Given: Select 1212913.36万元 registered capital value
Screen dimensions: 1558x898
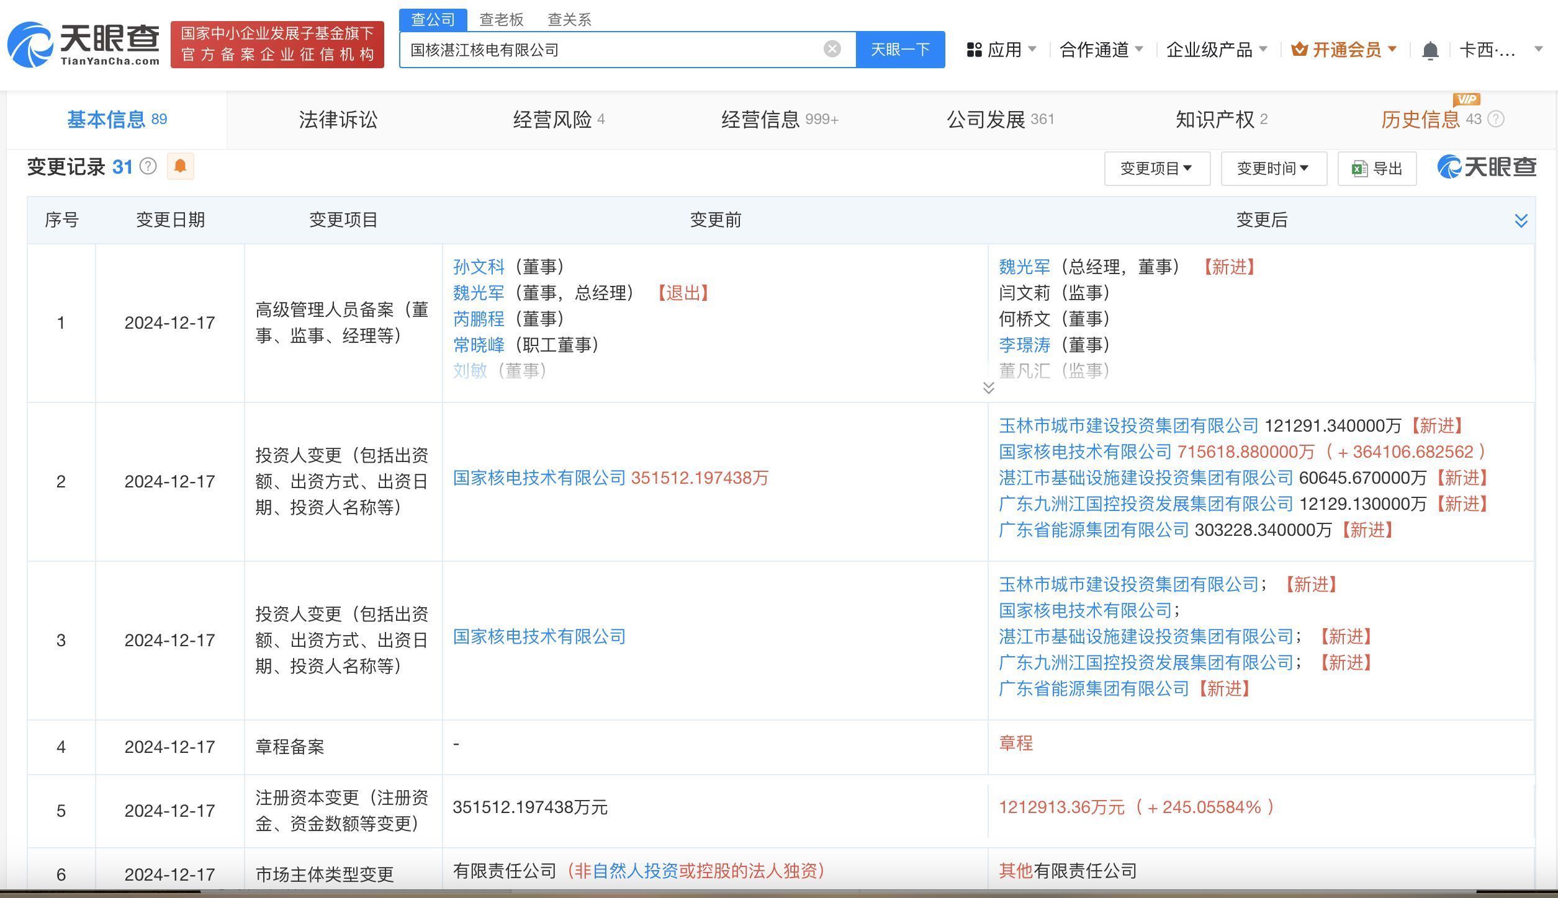Looking at the screenshot, I should click(1061, 807).
